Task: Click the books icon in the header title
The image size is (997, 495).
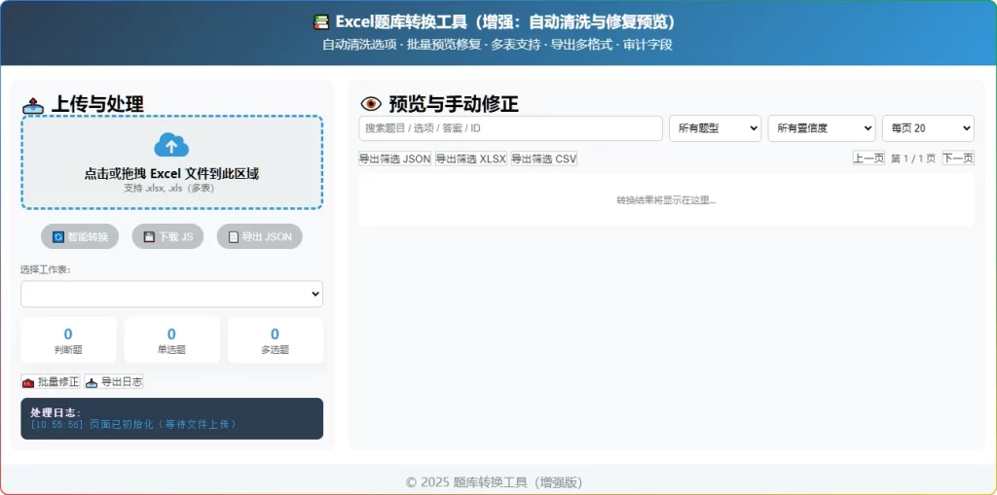Action: click(321, 22)
